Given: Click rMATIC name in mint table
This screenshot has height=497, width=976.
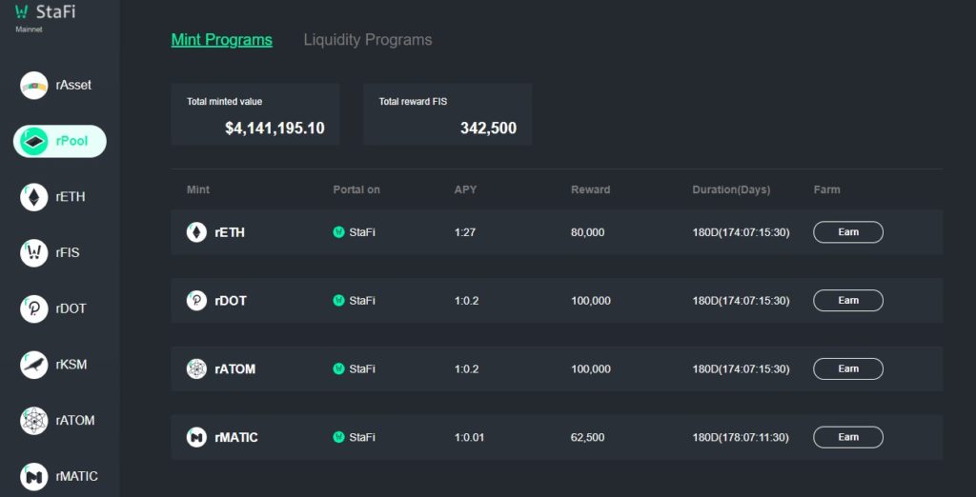Looking at the screenshot, I should click(236, 438).
